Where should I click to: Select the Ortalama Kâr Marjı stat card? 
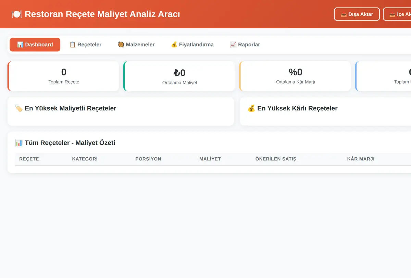pos(295,76)
